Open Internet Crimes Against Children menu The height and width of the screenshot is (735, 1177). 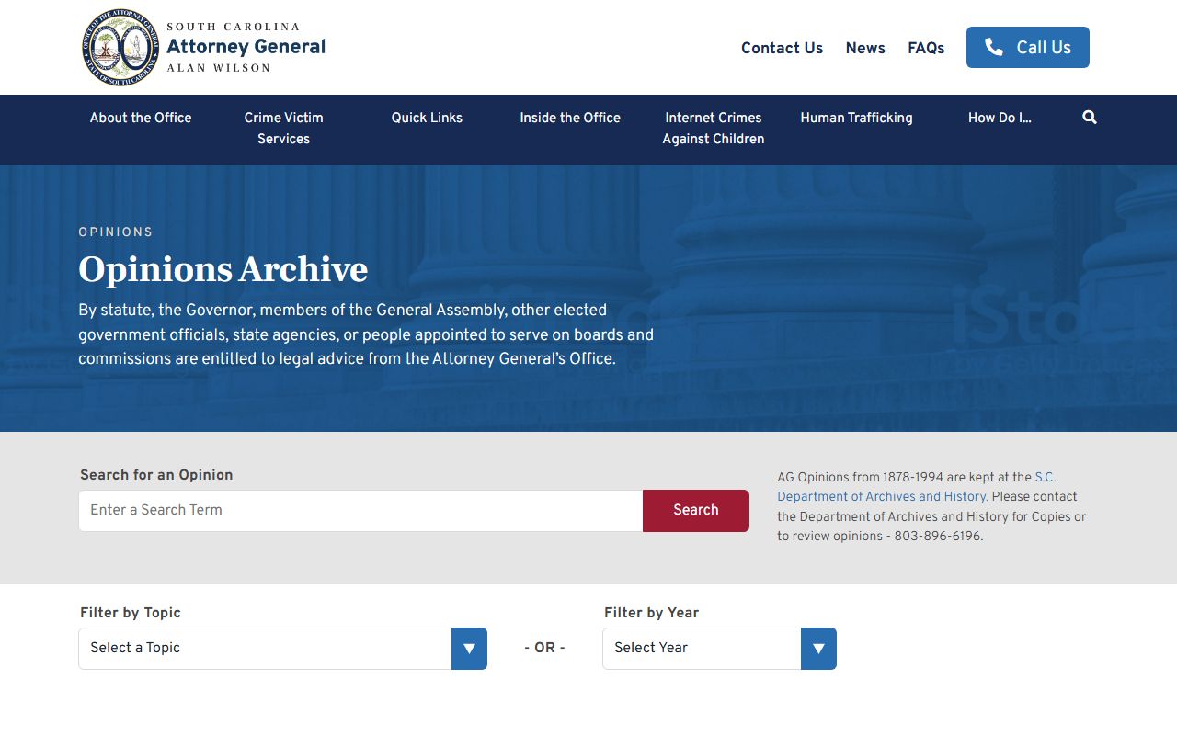click(x=714, y=129)
